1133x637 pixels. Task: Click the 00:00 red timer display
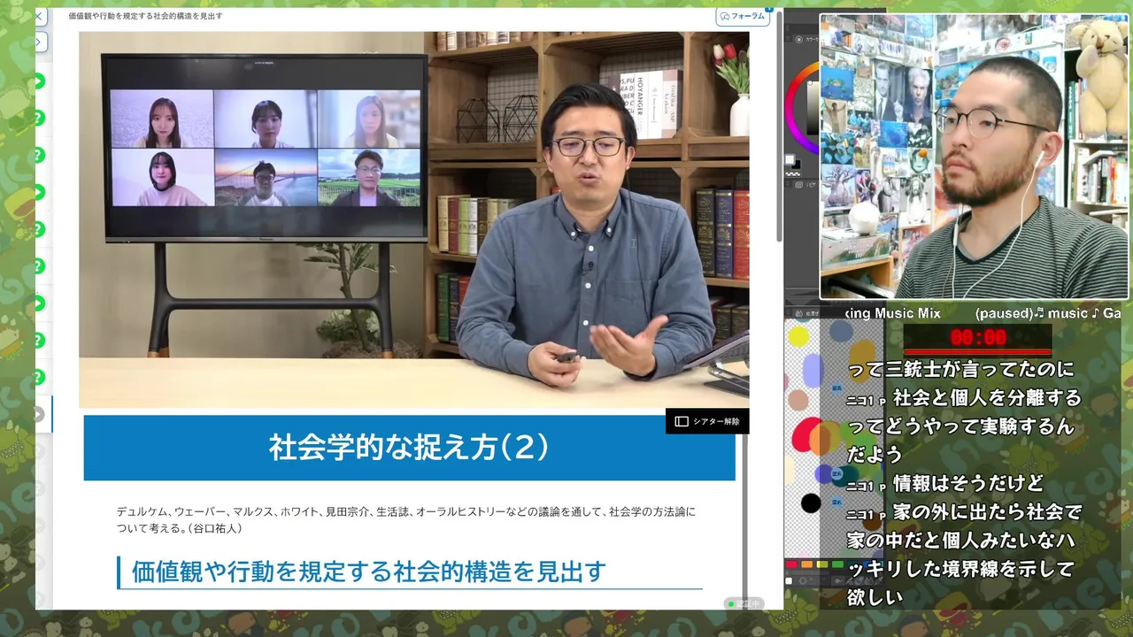point(978,338)
